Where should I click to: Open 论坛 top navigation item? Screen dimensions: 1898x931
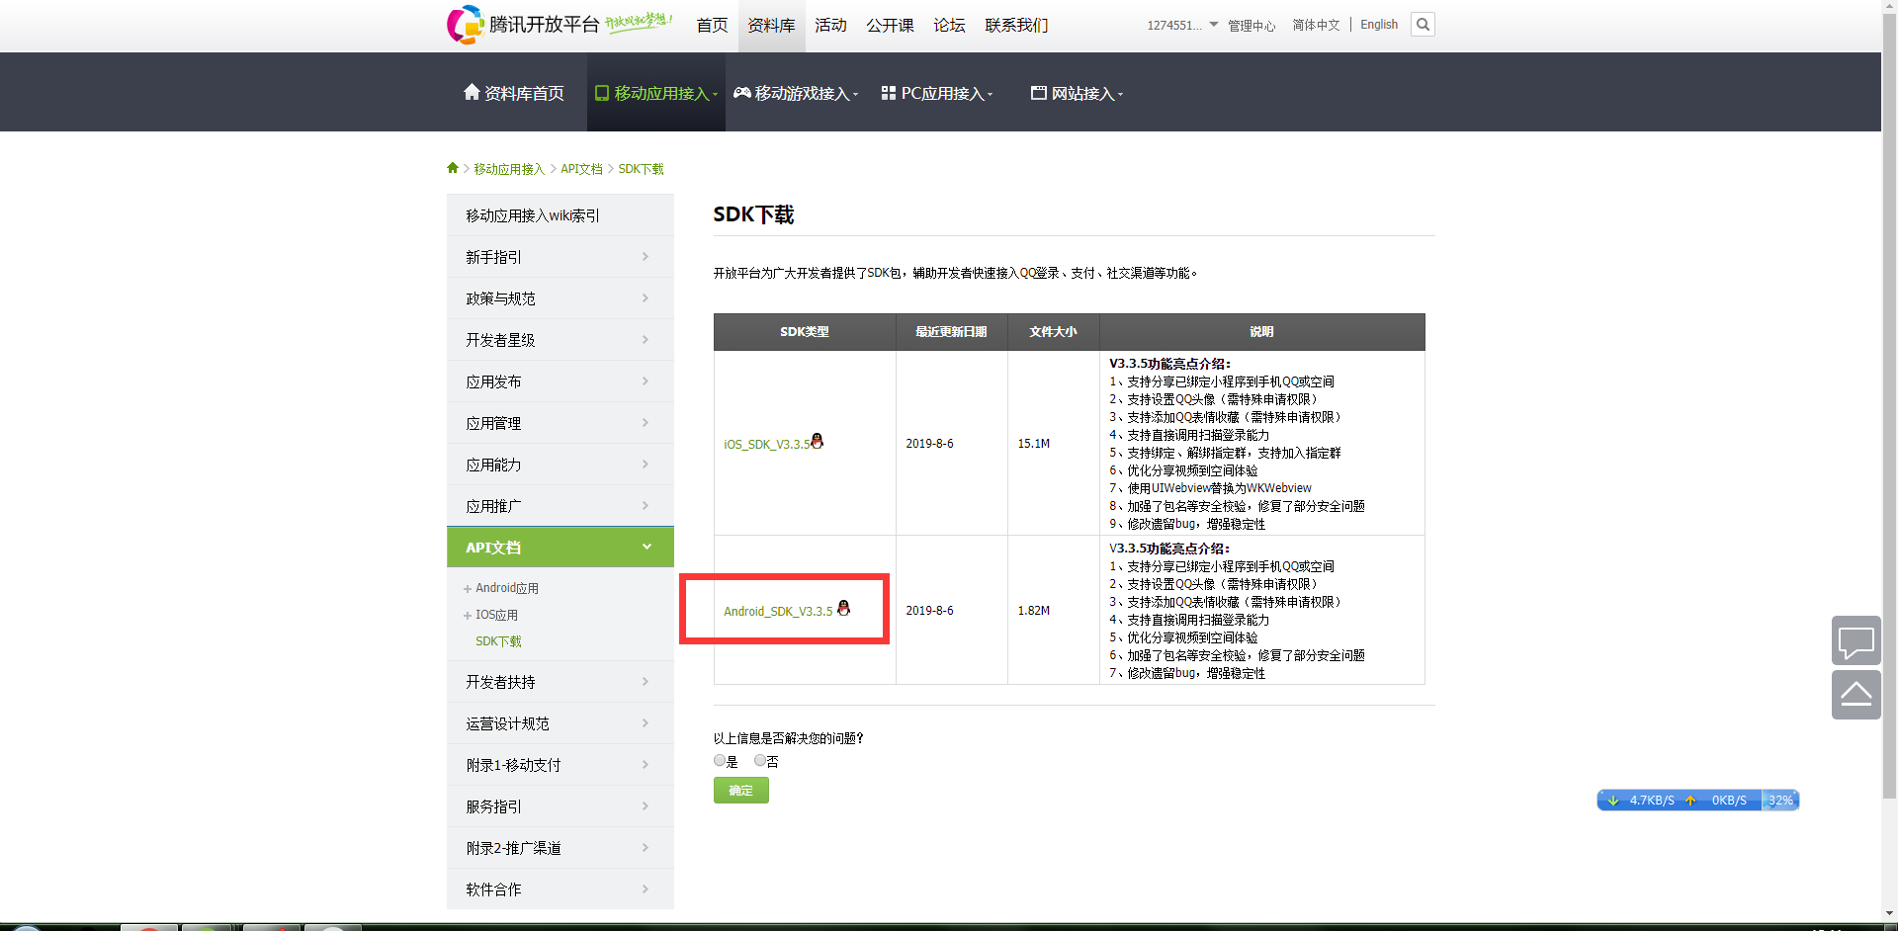pyautogui.click(x=949, y=25)
